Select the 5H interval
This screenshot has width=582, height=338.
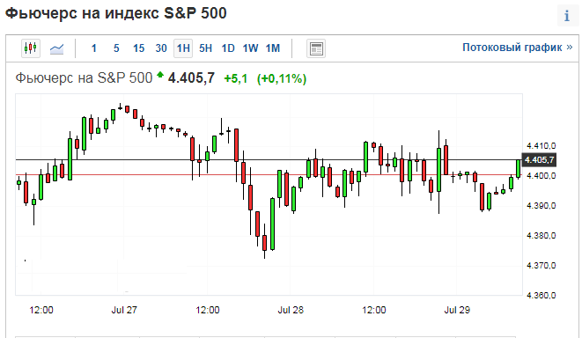[205, 48]
